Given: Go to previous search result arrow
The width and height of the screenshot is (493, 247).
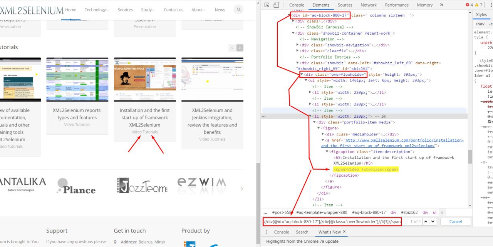Looking at the screenshot, I should coord(426,222).
